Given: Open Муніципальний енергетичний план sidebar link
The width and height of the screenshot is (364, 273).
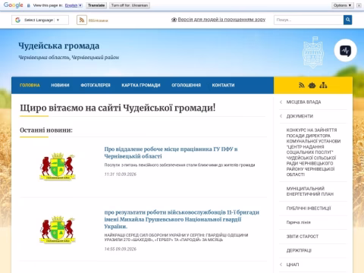Looking at the screenshot, I should tap(310, 191).
